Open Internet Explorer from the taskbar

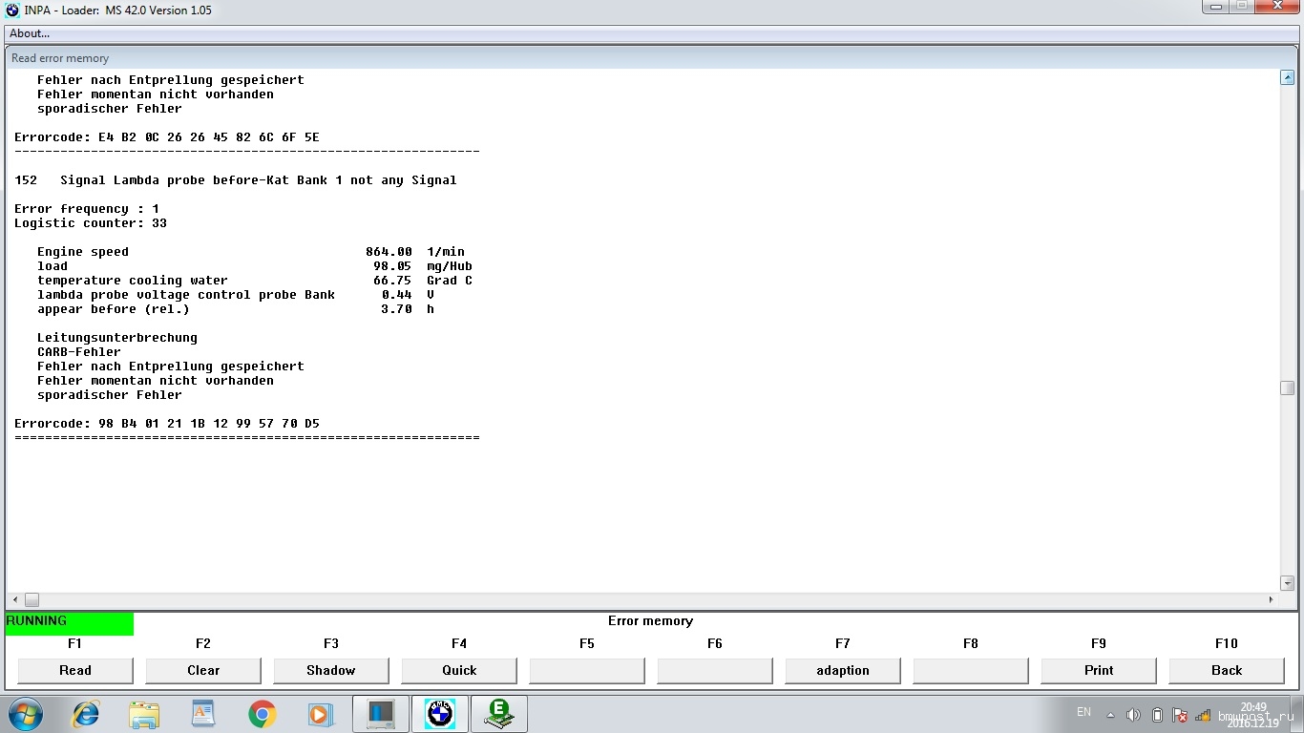[86, 714]
